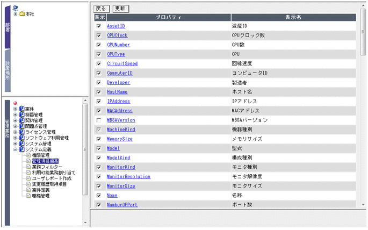Click the book icon beside 機器管理
Viewport: 368px width, 230px height.
click(x=21, y=114)
